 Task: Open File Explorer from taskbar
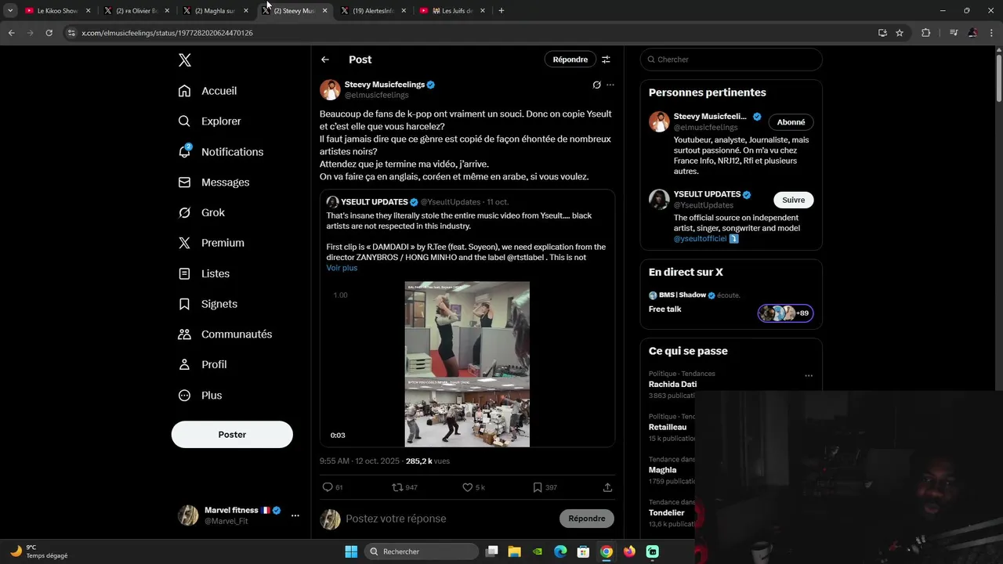(x=515, y=551)
